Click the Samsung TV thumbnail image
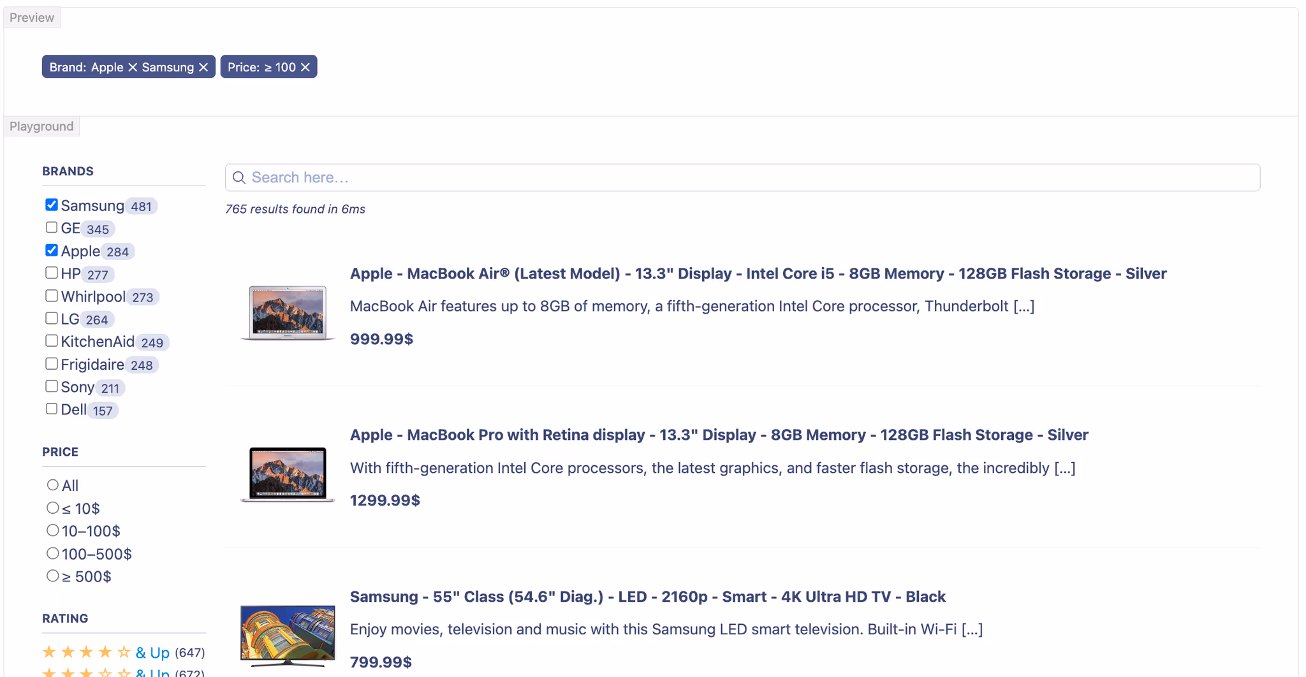 pos(288,636)
